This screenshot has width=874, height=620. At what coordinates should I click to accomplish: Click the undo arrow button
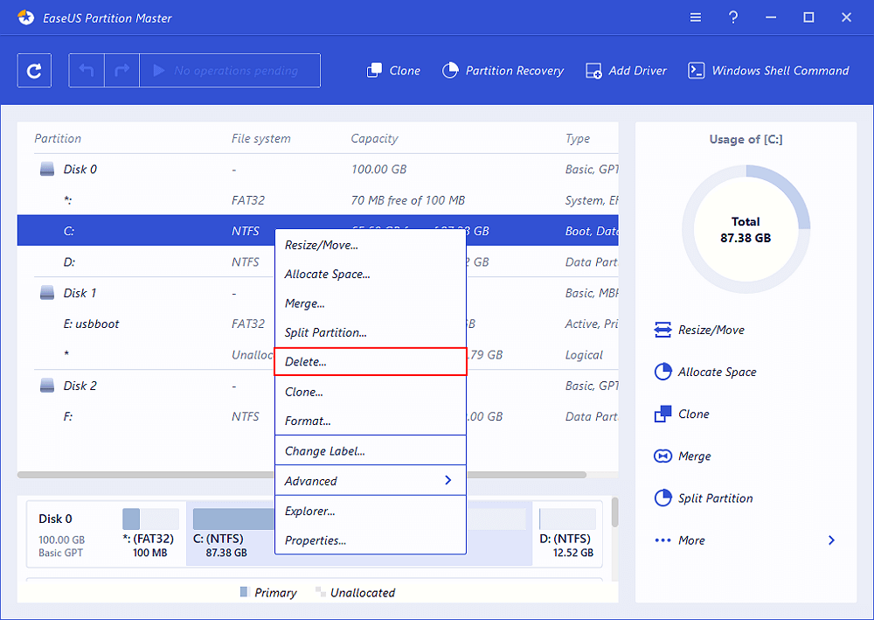(87, 71)
